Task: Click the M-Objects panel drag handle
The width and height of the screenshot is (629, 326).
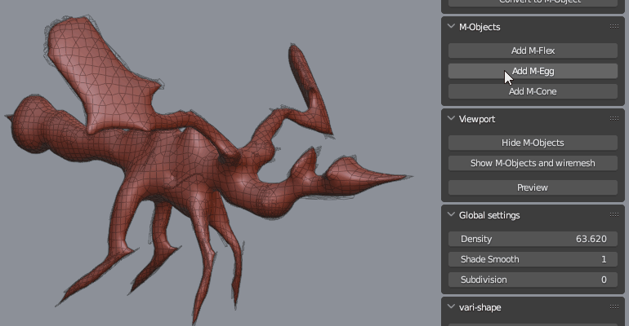Action: (613, 26)
